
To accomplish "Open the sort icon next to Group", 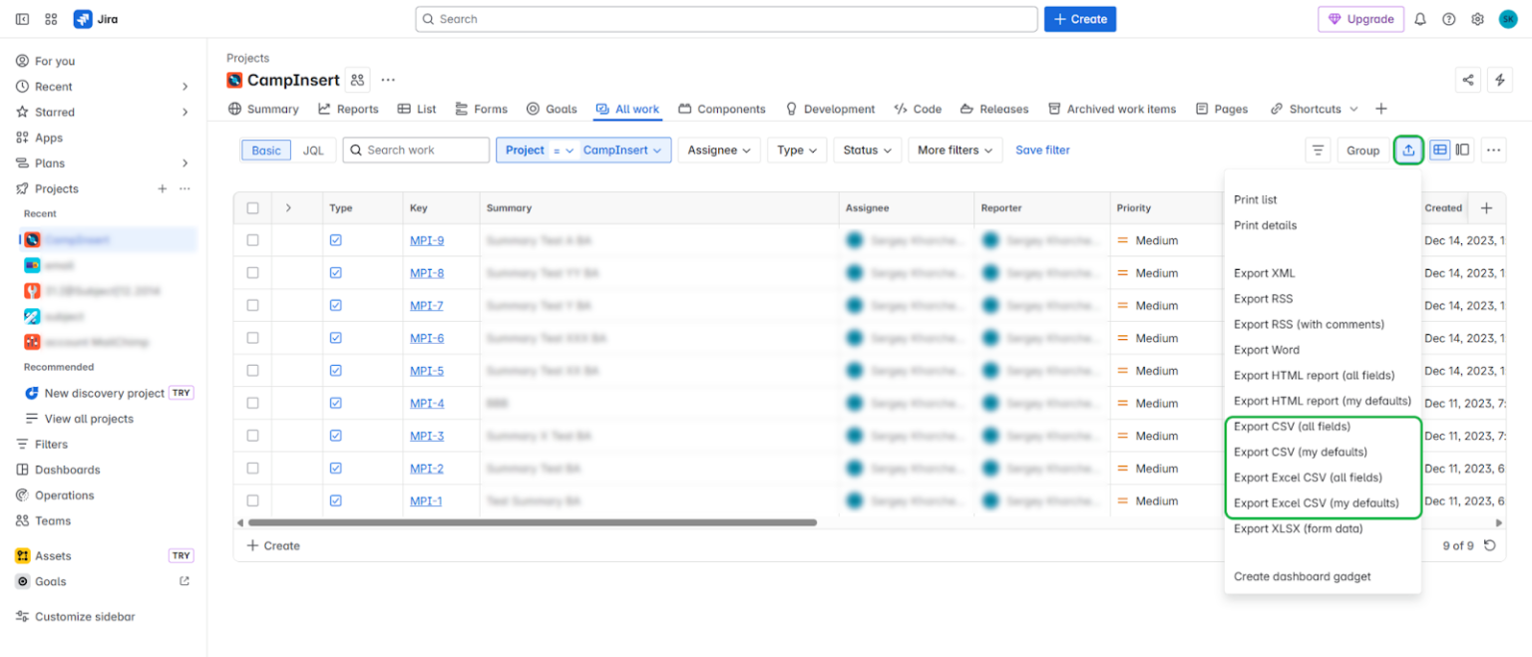I will point(1318,150).
